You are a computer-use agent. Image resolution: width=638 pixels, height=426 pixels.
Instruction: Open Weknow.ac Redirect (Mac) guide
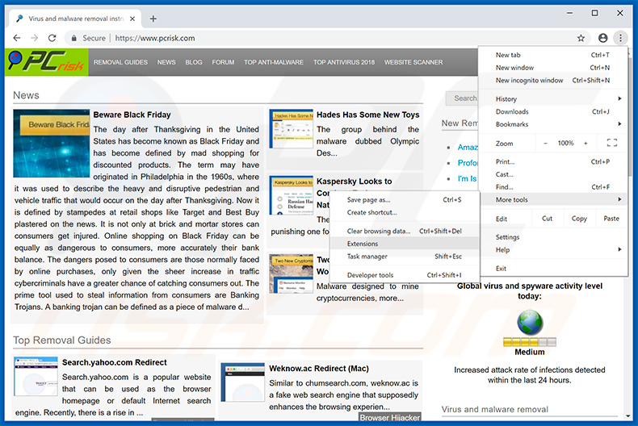click(x=319, y=368)
